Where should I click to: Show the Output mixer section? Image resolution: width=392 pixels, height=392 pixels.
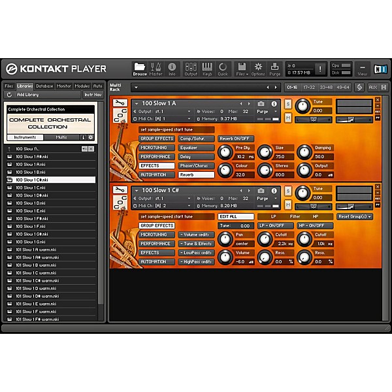pyautogui.click(x=191, y=69)
